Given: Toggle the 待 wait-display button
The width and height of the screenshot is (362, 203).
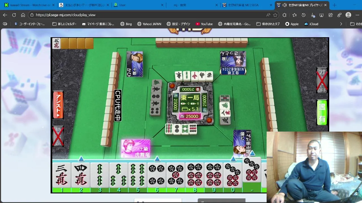Looking at the screenshot, I should (58, 136).
